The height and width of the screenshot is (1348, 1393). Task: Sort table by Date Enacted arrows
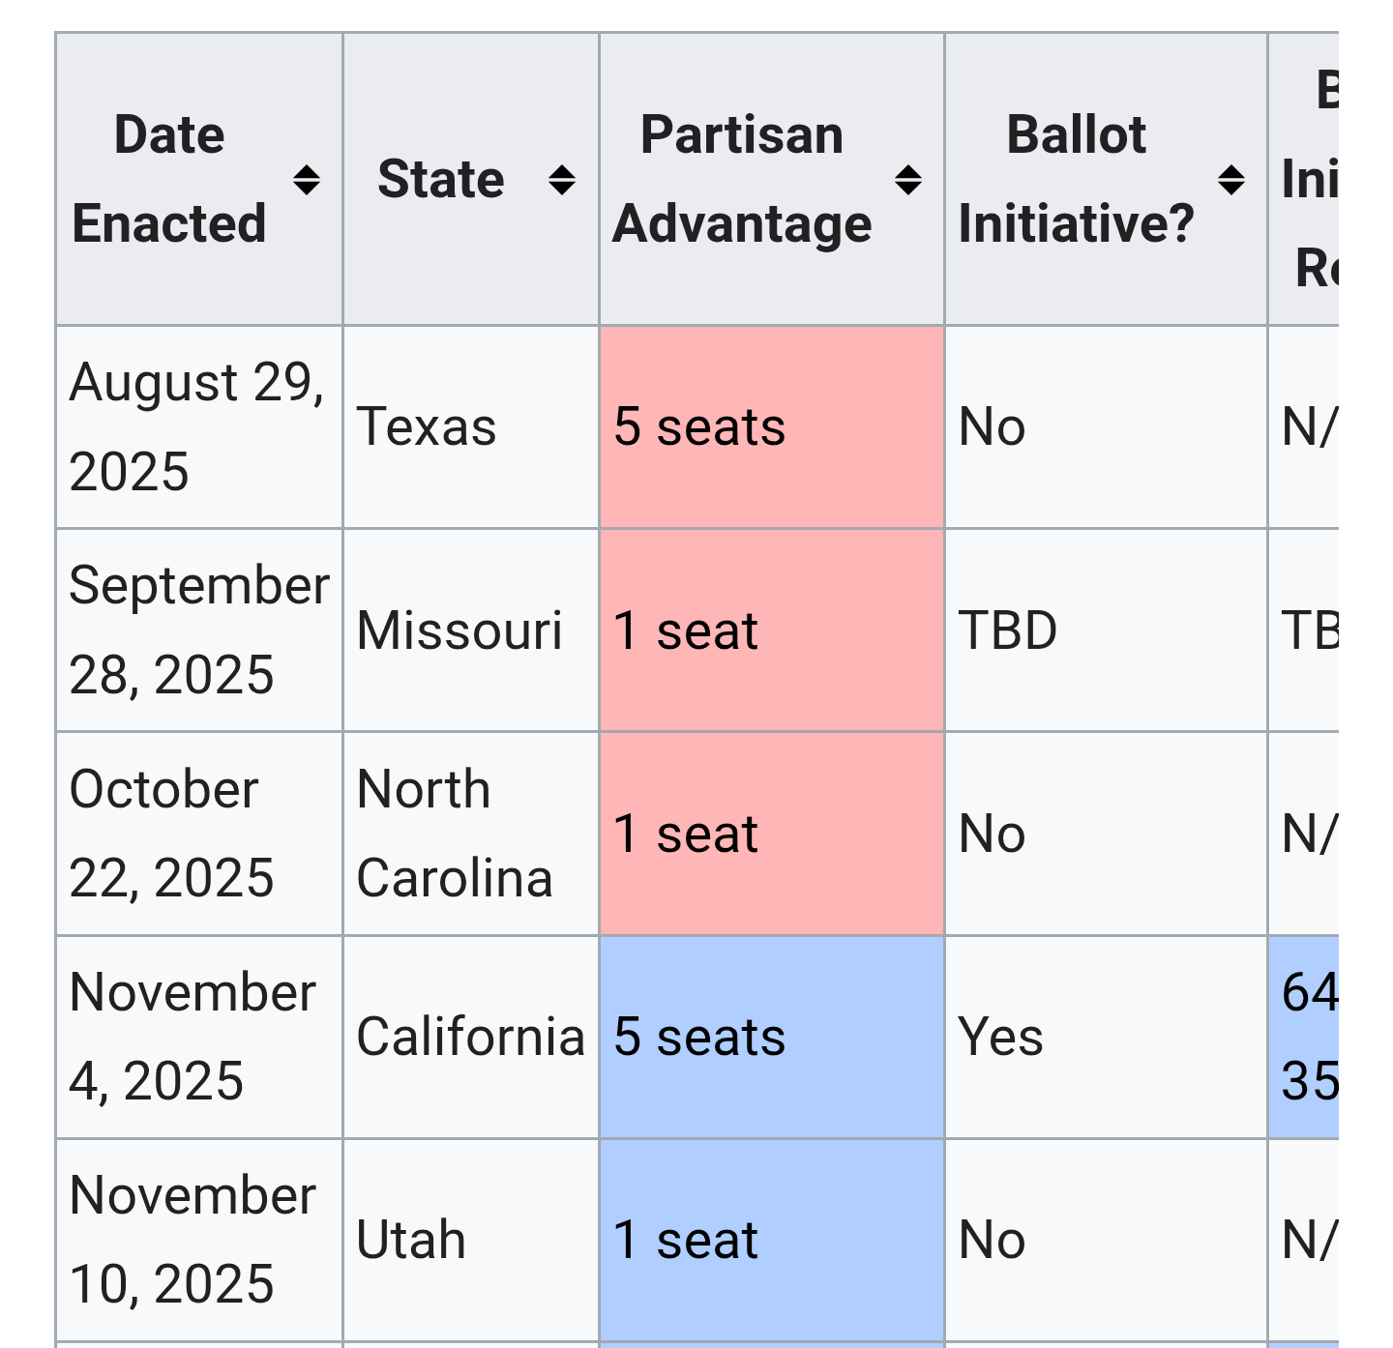(x=306, y=180)
